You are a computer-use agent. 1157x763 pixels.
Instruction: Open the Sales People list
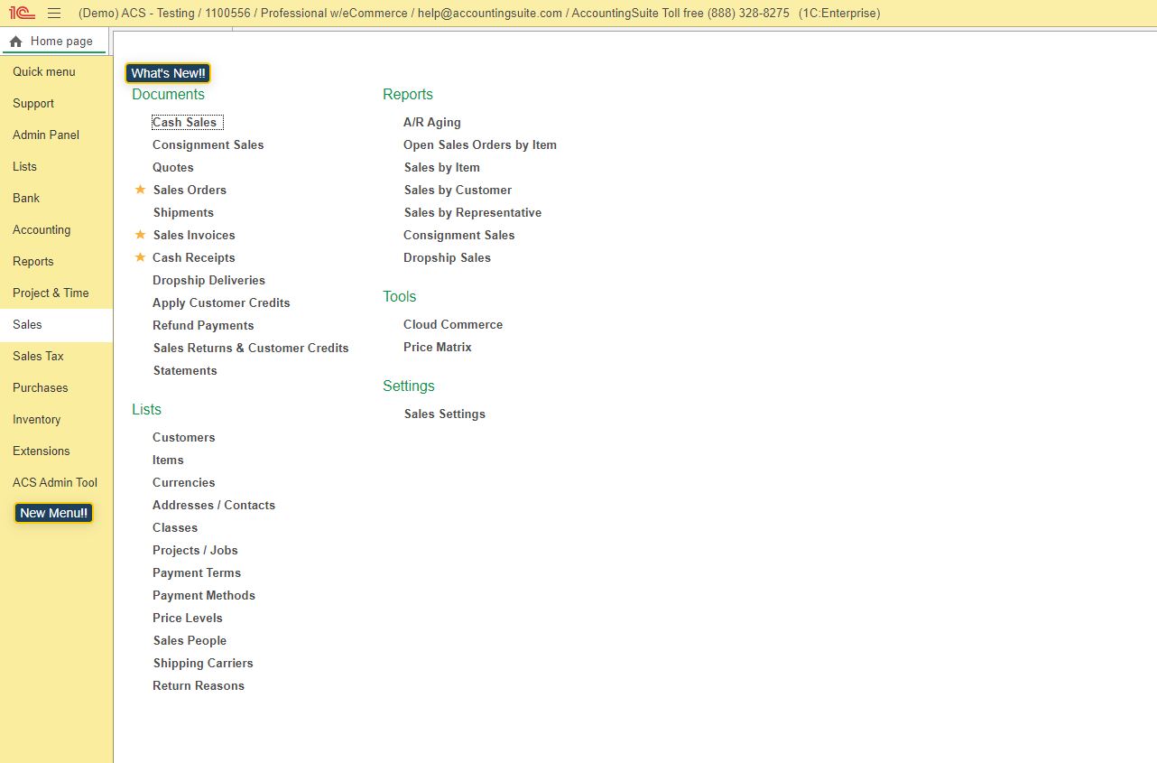point(190,641)
